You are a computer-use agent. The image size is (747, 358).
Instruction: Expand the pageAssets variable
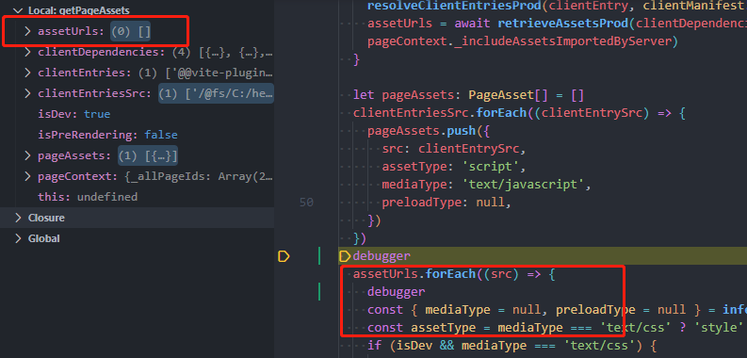[x=27, y=155]
